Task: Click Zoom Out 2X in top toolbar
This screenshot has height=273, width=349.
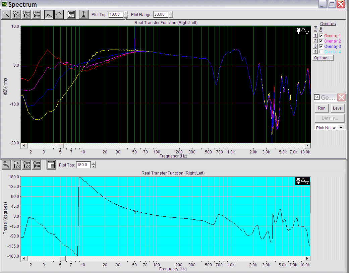Action: point(26,14)
